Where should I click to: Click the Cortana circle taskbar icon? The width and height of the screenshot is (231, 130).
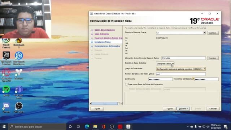(70, 127)
